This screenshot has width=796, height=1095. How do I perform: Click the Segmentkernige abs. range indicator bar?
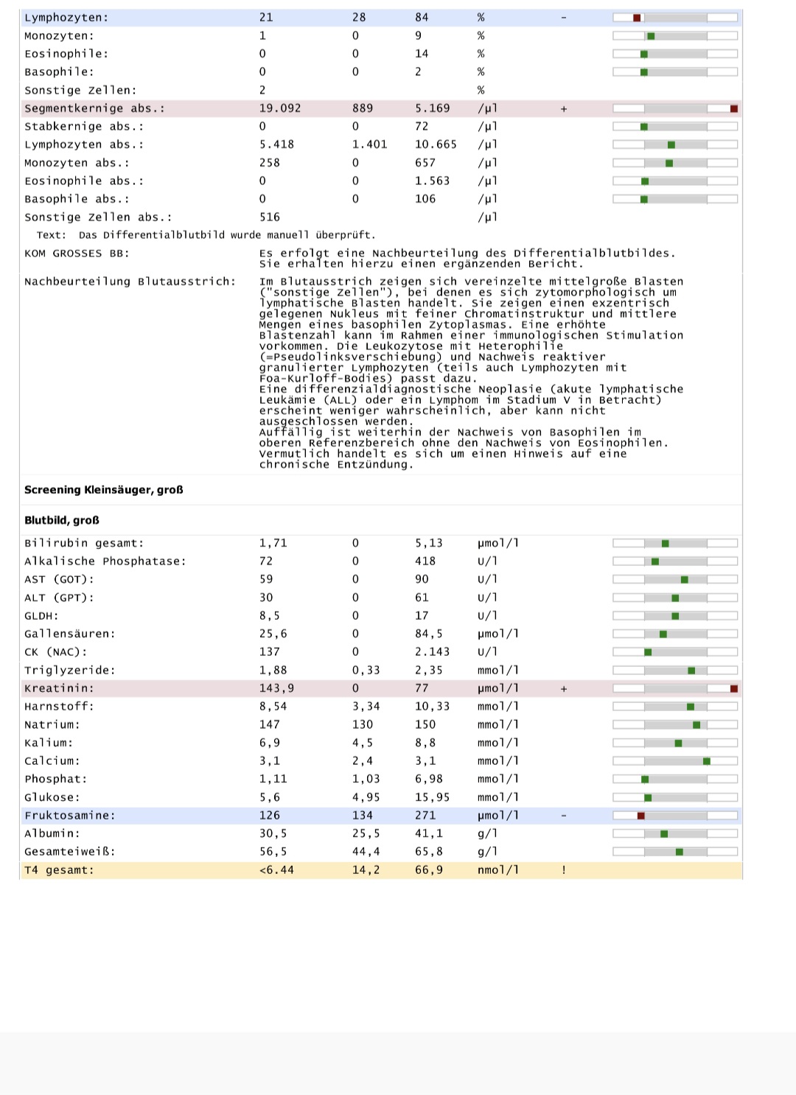(x=675, y=108)
